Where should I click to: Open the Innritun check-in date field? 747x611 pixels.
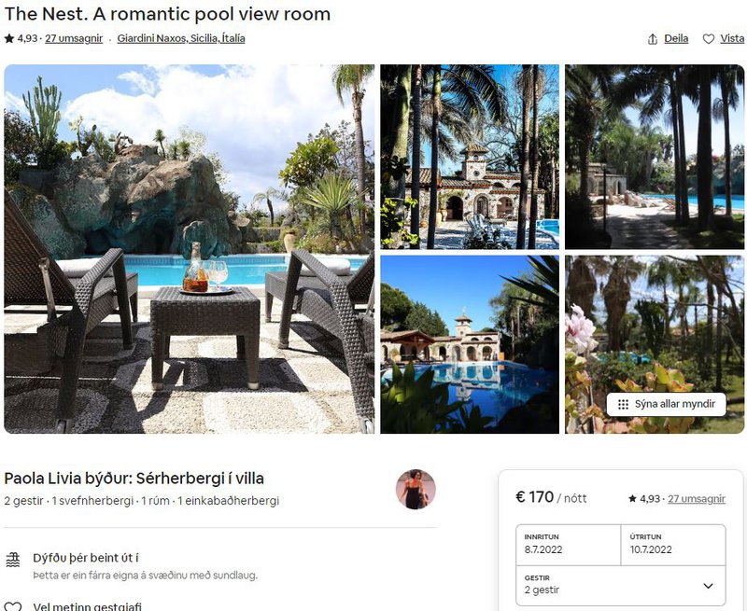pos(569,545)
